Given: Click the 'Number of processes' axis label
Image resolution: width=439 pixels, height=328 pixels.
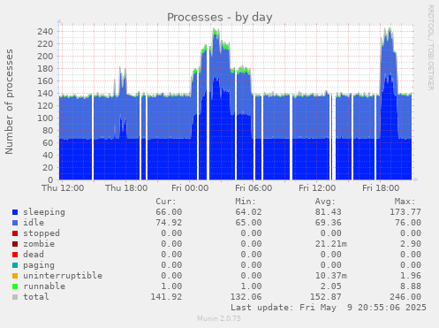Looking at the screenshot, I should pyautogui.click(x=9, y=102).
